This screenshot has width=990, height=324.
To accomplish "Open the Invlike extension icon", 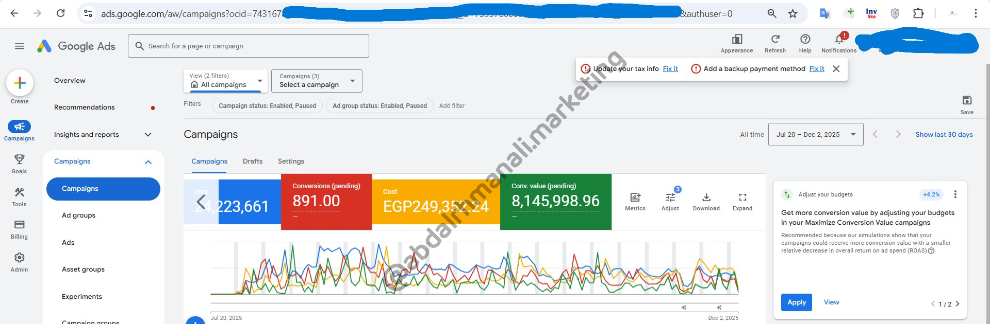I will coord(871,14).
